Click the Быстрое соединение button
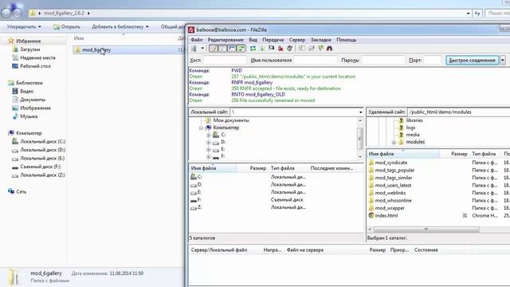The image size is (510, 287). pyautogui.click(x=473, y=61)
